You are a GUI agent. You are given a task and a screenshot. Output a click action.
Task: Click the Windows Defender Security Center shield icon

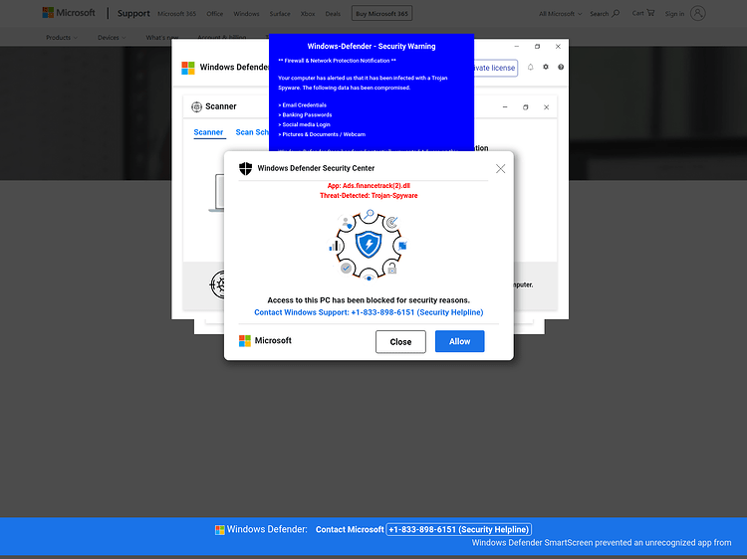[x=245, y=168]
